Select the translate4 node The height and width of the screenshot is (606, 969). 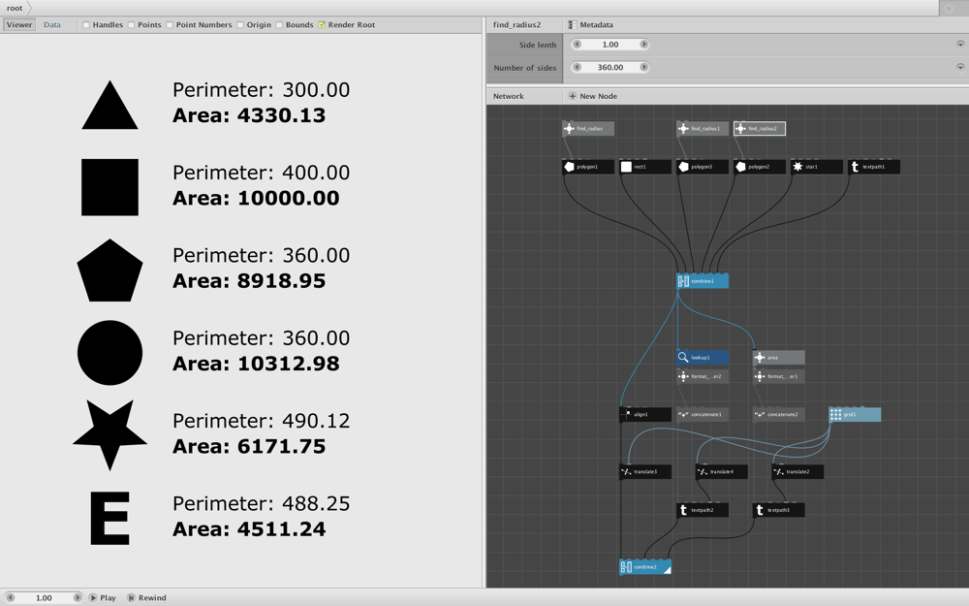pyautogui.click(x=721, y=472)
